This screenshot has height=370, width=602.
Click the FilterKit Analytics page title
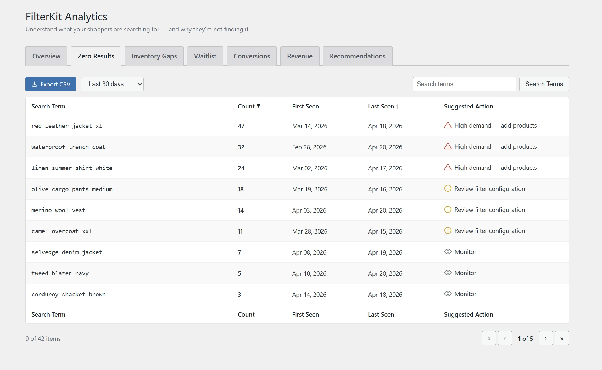(66, 16)
